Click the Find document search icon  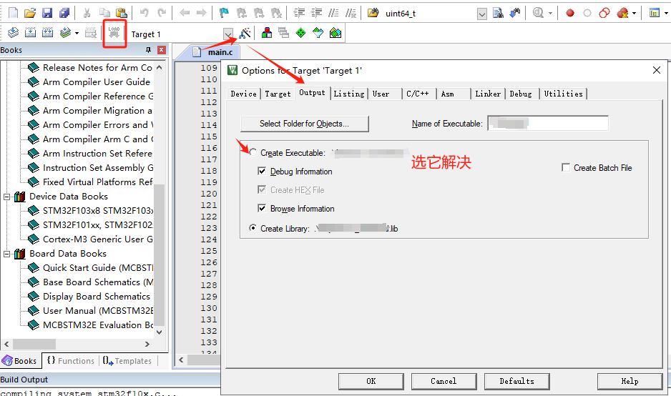coord(498,14)
